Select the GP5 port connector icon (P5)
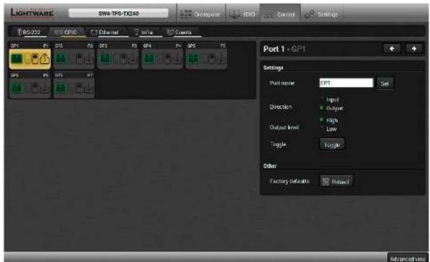The image size is (430, 262). (x=193, y=59)
